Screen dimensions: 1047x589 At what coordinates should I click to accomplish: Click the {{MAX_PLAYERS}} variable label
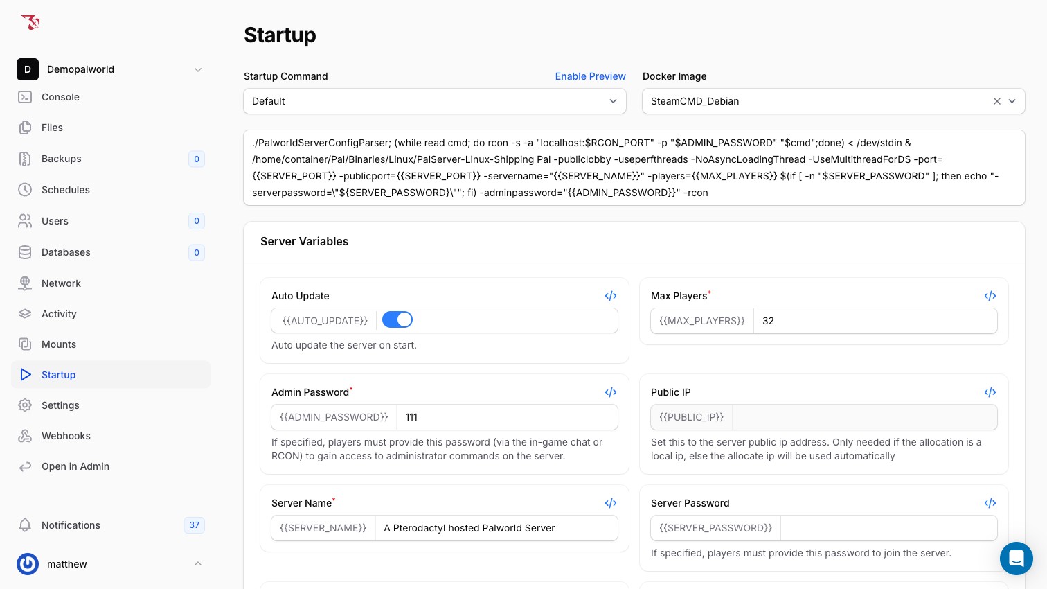pos(702,321)
